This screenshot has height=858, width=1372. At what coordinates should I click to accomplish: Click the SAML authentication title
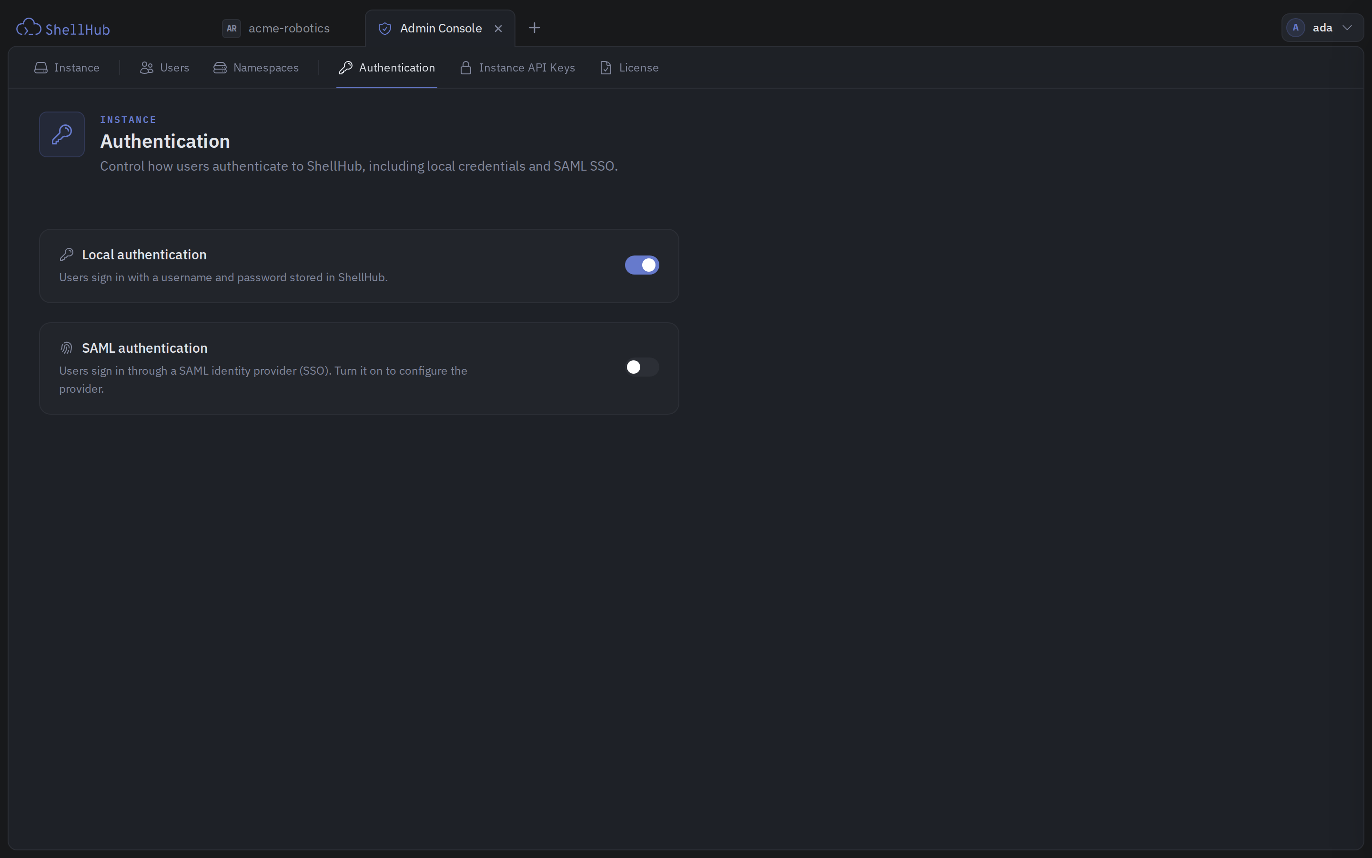(x=144, y=348)
